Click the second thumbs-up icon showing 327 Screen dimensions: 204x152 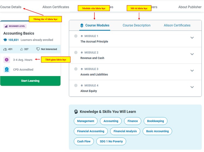click(x=21, y=49)
